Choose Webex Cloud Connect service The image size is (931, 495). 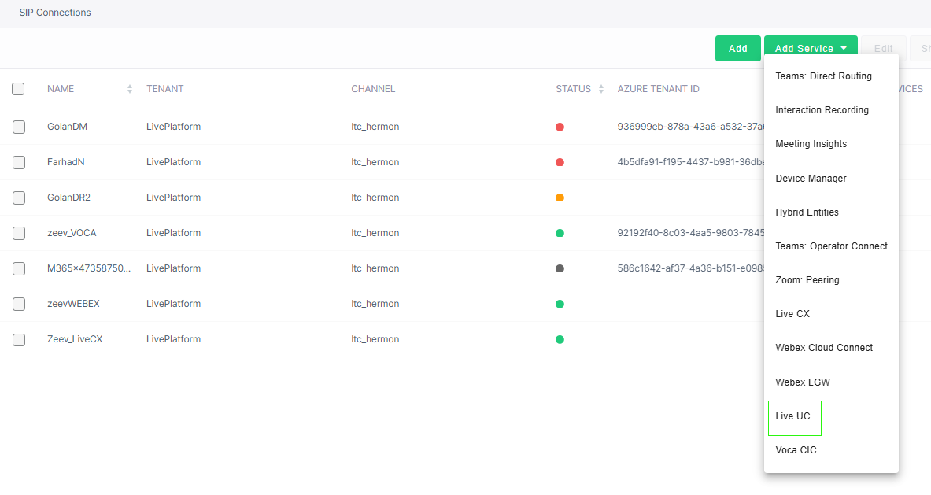pos(824,347)
